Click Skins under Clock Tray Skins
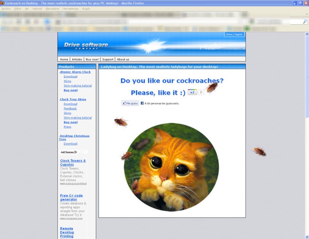 click(67, 113)
